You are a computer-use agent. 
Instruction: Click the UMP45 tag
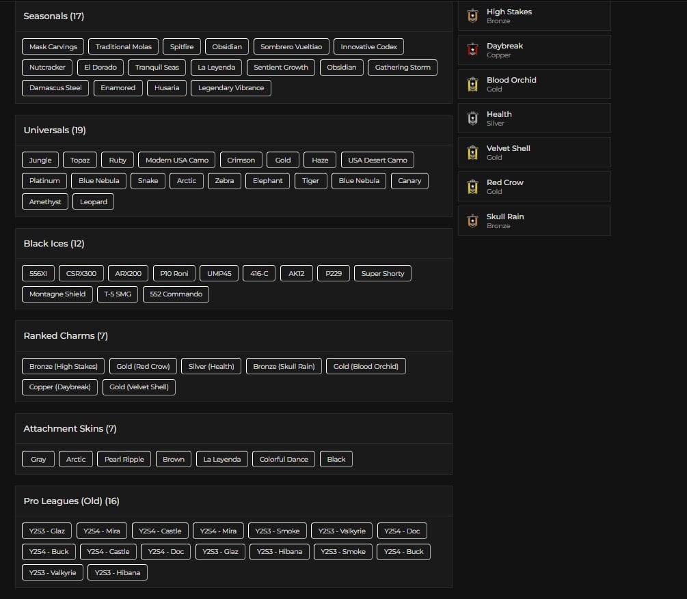tap(219, 273)
